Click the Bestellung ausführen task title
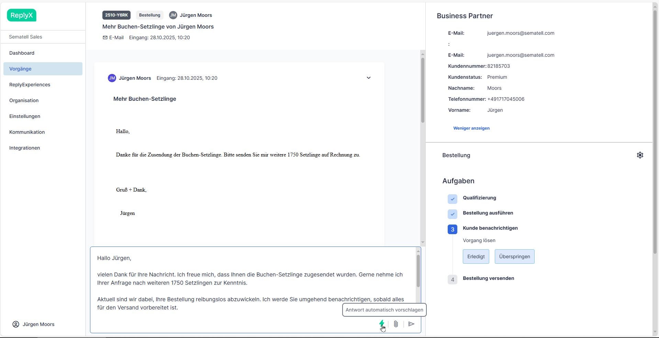Image resolution: width=659 pixels, height=338 pixels. point(488,213)
